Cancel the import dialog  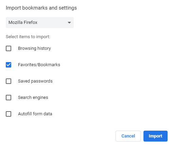[x=128, y=136]
